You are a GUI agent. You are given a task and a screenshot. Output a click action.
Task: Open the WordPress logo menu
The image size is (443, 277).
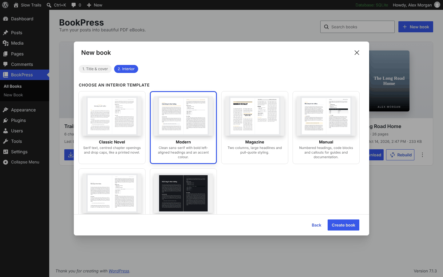[5, 5]
